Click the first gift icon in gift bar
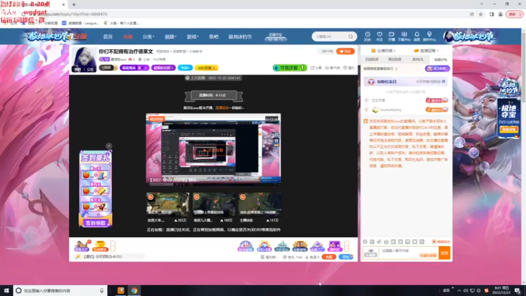This screenshot has height=296, width=526. pyautogui.click(x=245, y=246)
